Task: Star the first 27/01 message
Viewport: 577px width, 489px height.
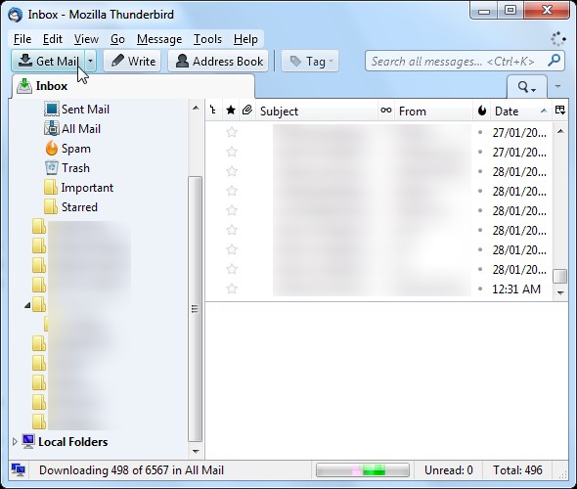Action: click(x=232, y=132)
